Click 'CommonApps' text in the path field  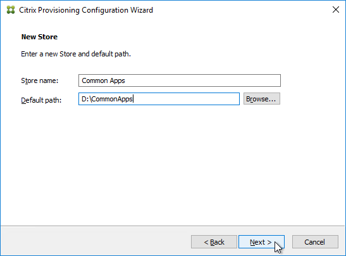coord(112,99)
